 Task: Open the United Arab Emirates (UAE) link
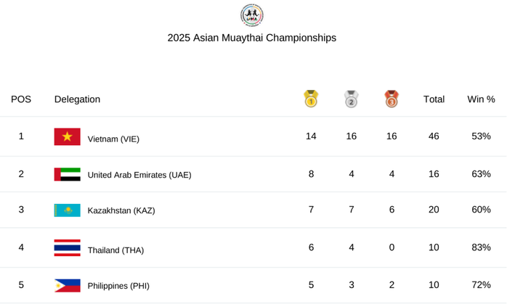coord(139,175)
